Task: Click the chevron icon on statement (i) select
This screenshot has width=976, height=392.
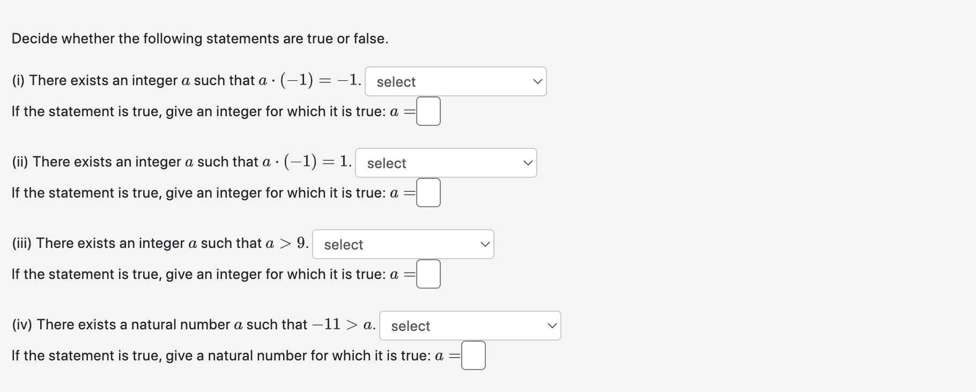Action: tap(537, 81)
